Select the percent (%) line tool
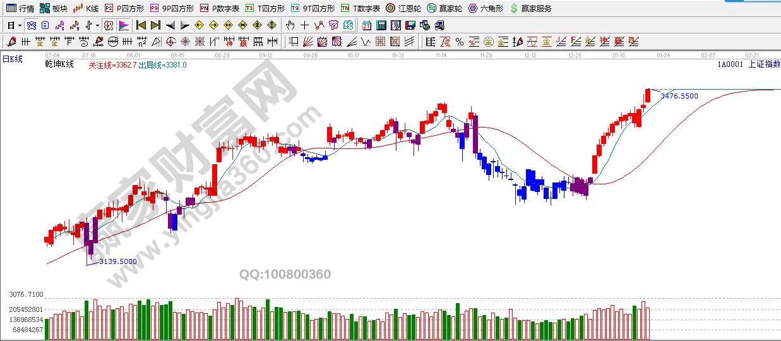781x341 pixels. (x=459, y=42)
